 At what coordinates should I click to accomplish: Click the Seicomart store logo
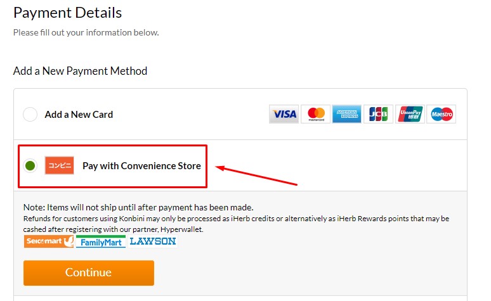[x=49, y=241]
